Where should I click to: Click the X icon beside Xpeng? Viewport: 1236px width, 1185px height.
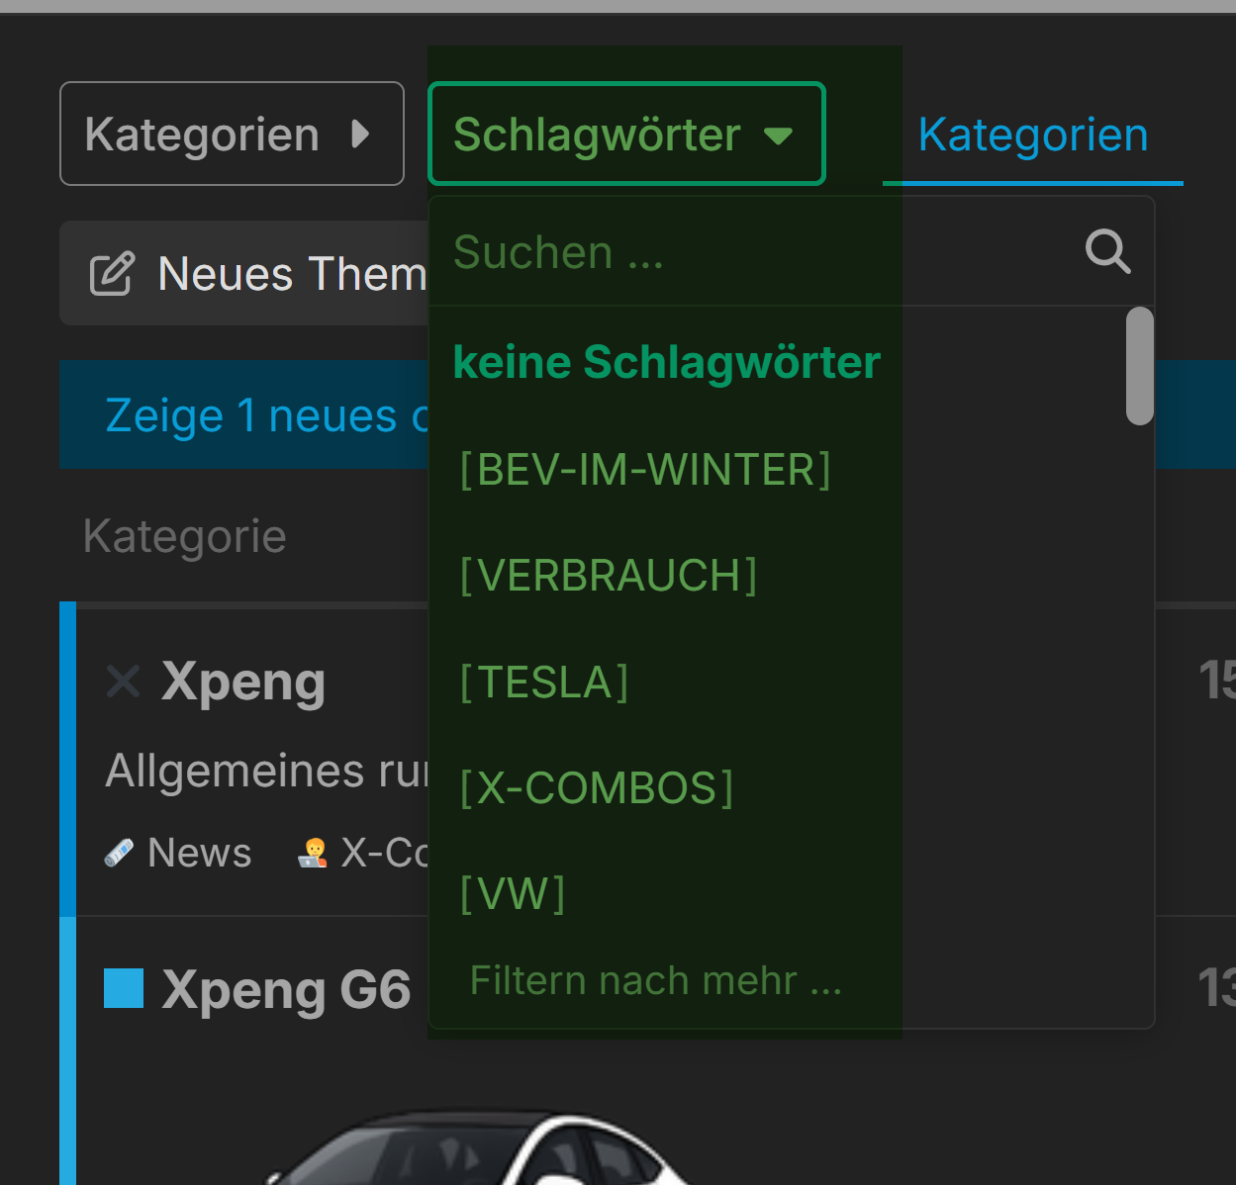(124, 682)
